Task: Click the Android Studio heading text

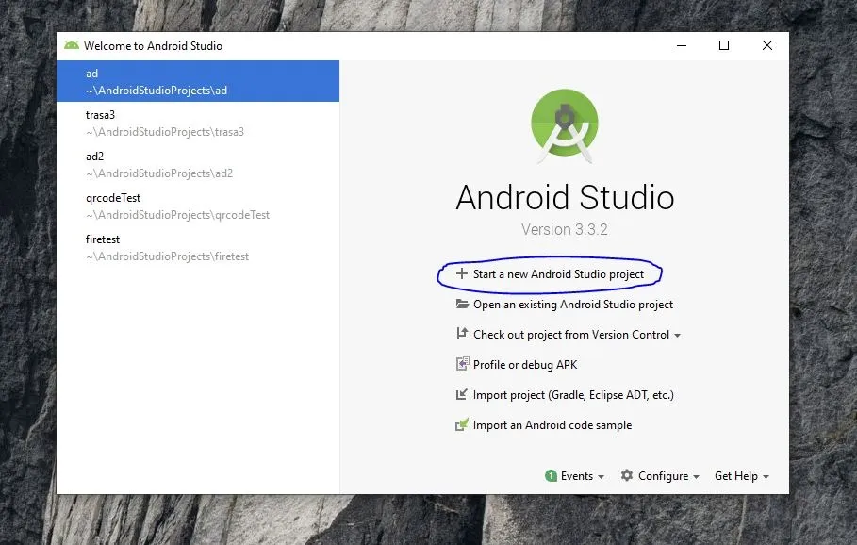Action: (565, 197)
